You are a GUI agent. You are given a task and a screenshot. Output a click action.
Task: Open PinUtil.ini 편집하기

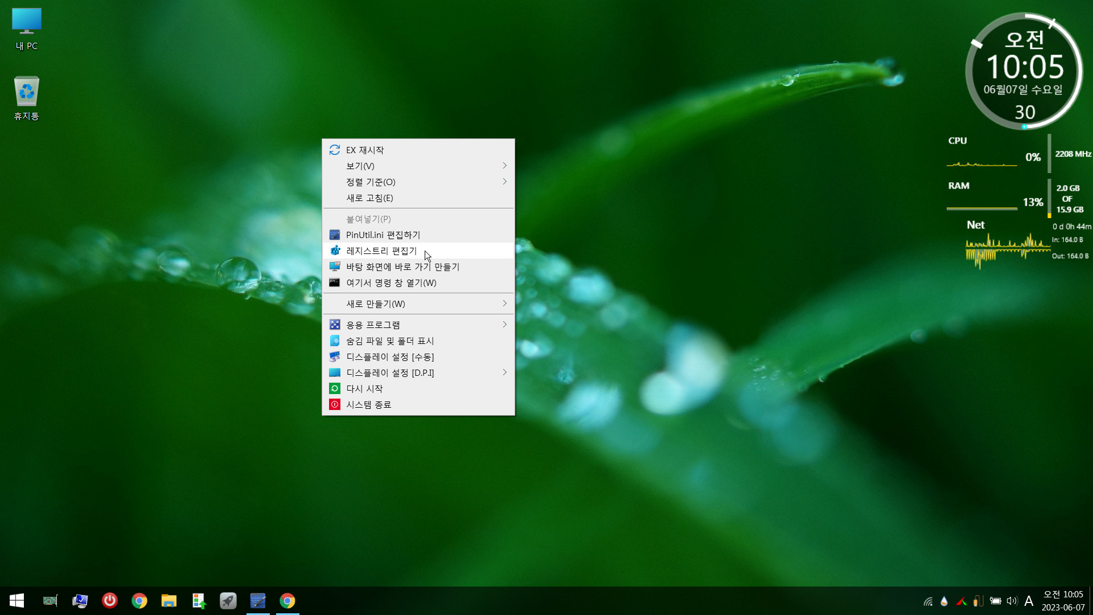point(418,235)
